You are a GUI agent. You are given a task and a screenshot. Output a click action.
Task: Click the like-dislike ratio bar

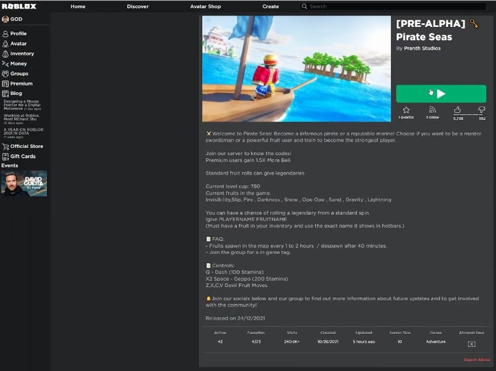coord(469,115)
